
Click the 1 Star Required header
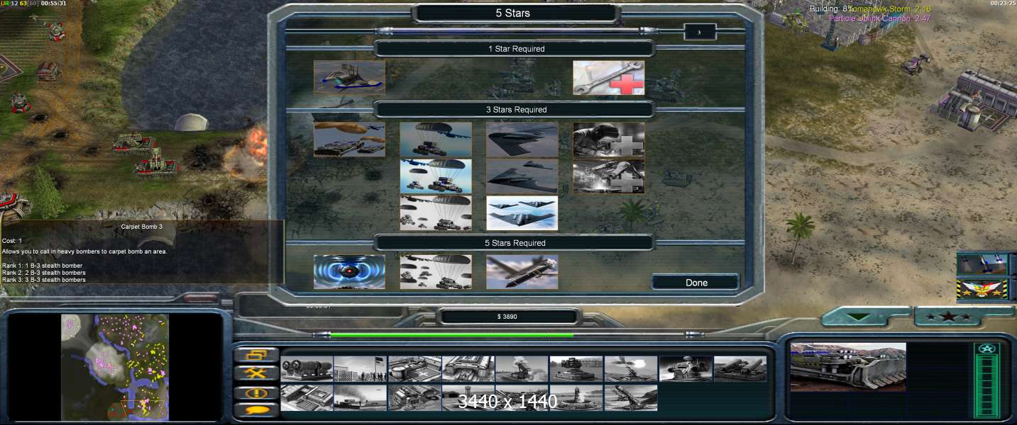tap(517, 49)
